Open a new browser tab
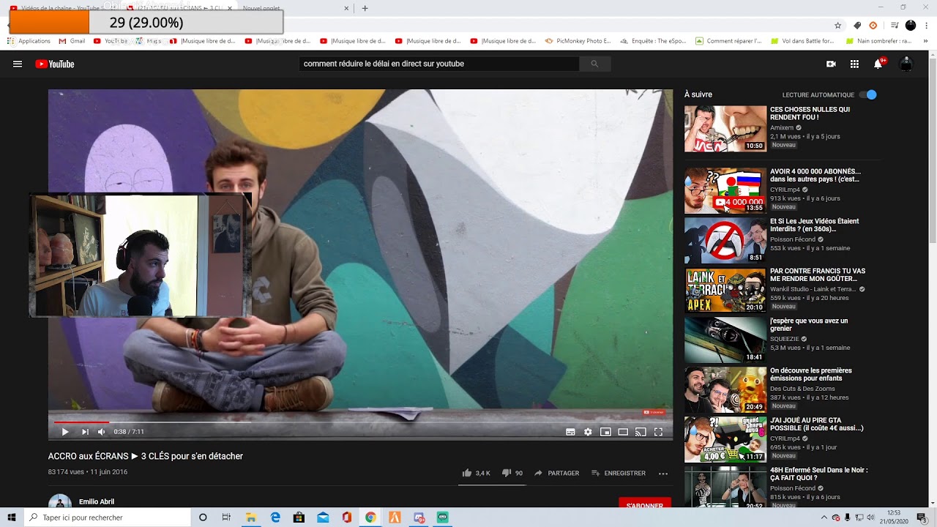This screenshot has height=527, width=937. coord(365,8)
